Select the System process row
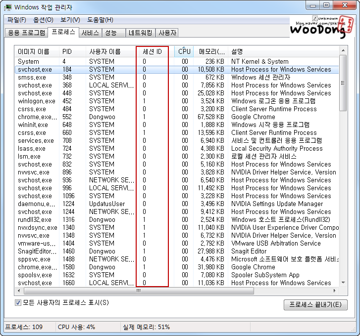Screen dimensions: 360x336 point(177,61)
